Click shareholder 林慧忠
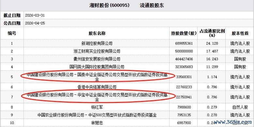 97,123
